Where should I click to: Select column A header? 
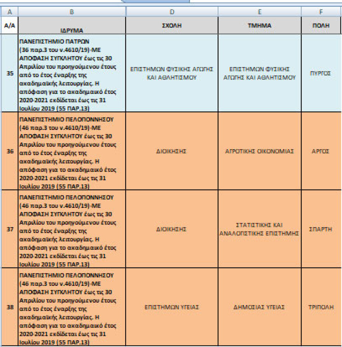click(9, 12)
